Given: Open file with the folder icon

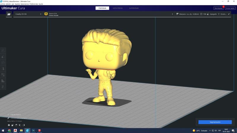Looking at the screenshot, I should tap(9, 14).
